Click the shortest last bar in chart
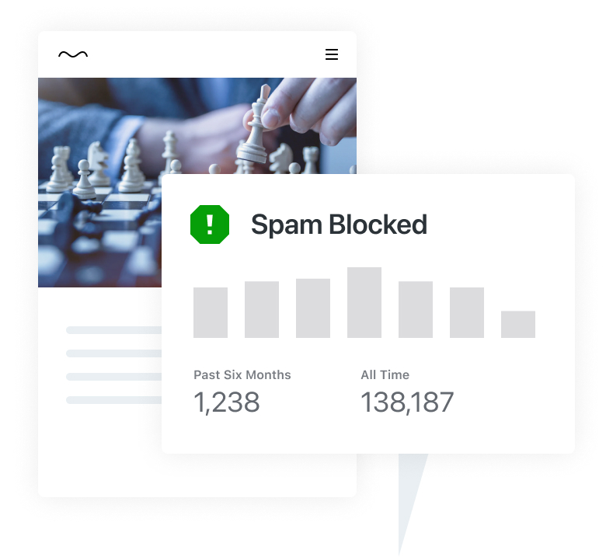Viewport: 613px width, 557px height. point(518,324)
